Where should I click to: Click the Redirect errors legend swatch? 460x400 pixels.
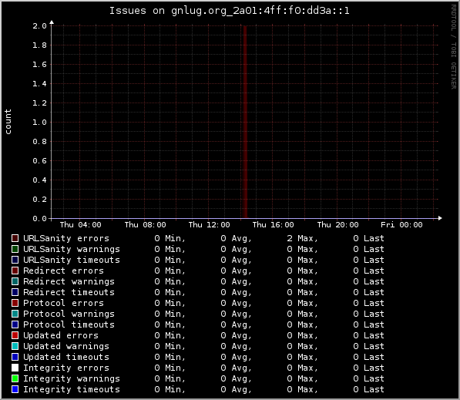click(x=15, y=271)
